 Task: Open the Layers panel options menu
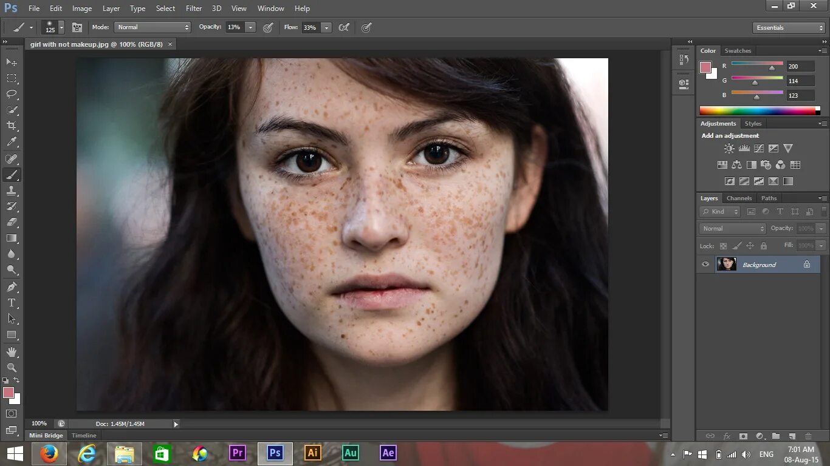pos(823,198)
